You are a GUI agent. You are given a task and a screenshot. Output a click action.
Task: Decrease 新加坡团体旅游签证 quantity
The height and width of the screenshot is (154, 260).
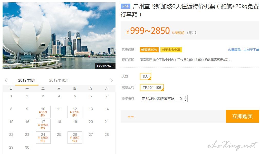[x=186, y=100]
